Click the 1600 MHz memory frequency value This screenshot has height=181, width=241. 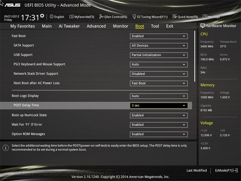(x=207, y=97)
